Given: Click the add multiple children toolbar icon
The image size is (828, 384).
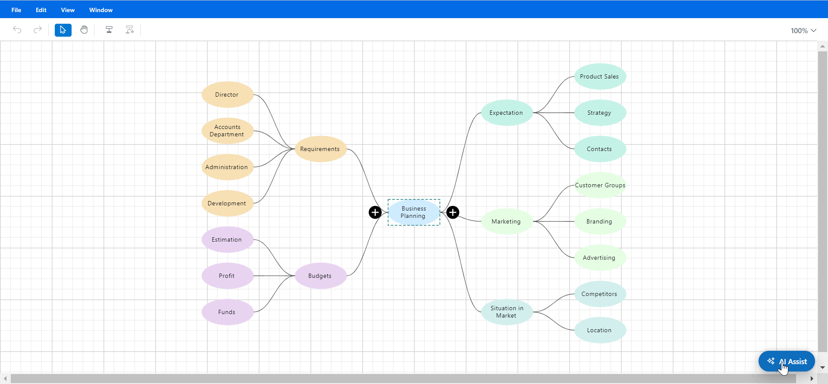Looking at the screenshot, I should tap(129, 30).
